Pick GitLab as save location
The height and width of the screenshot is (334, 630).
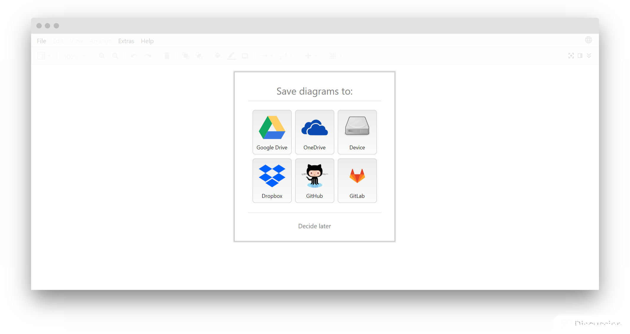[357, 180]
